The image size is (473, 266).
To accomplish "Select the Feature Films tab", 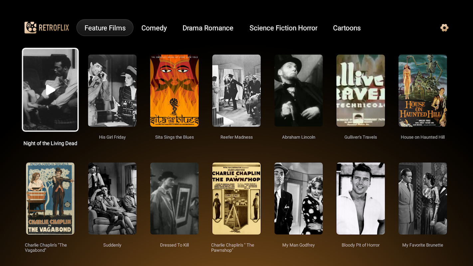I will point(105,28).
